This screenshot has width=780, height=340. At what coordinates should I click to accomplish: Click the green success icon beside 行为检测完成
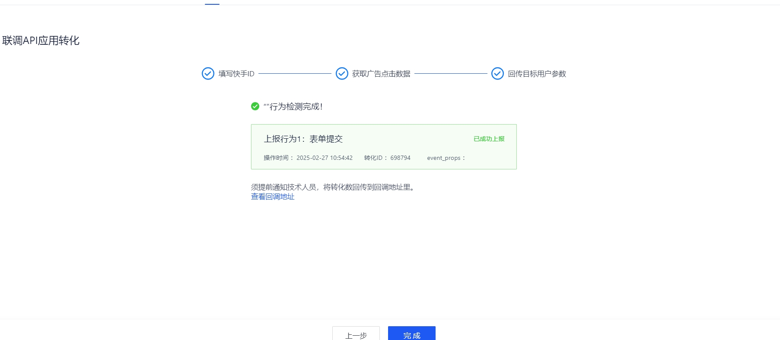click(255, 106)
